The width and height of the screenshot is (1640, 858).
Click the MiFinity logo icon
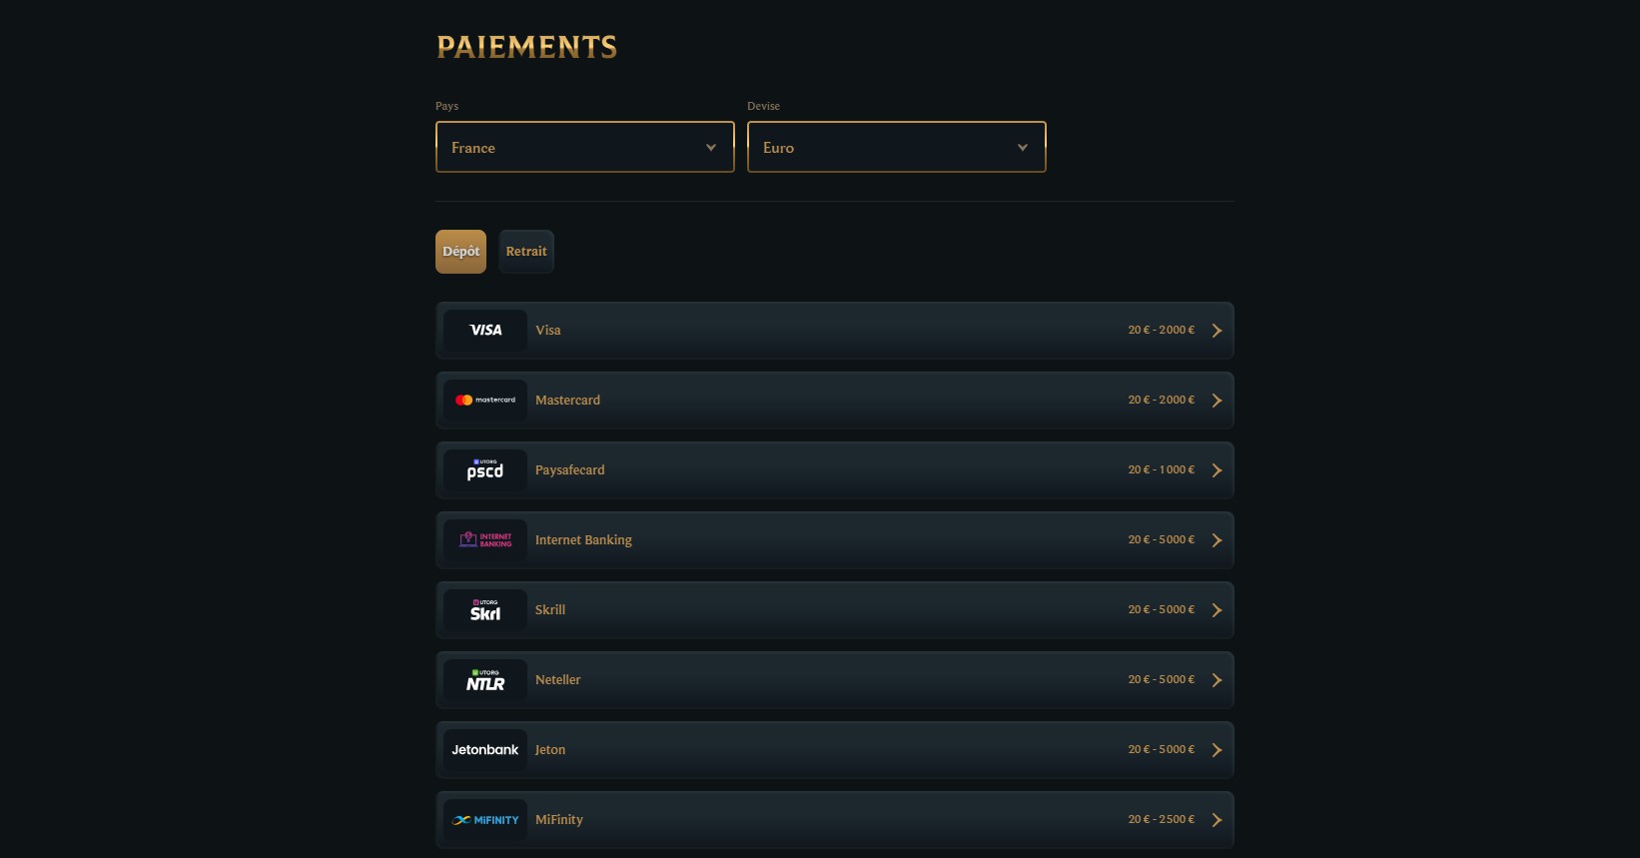point(485,820)
